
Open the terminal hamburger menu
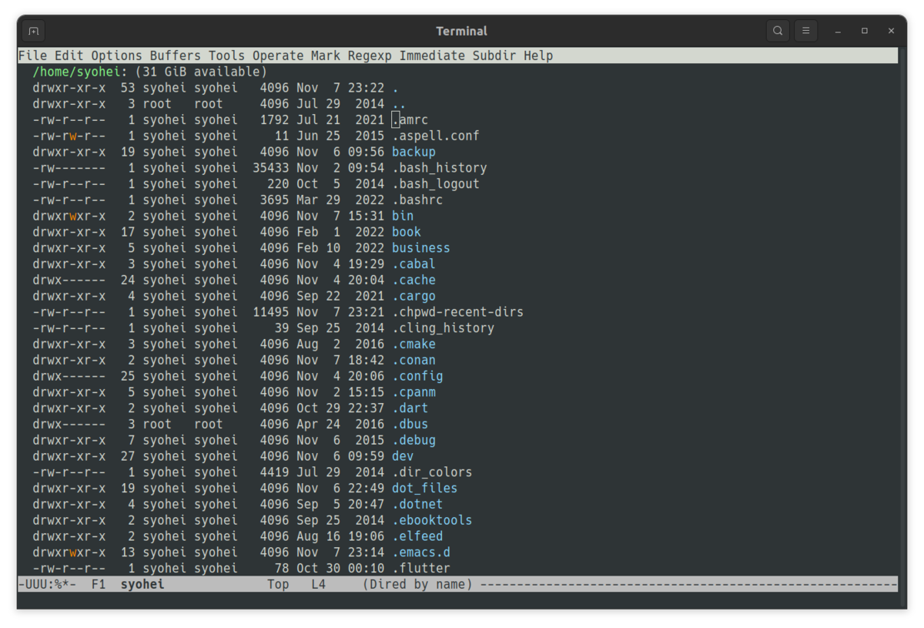(x=805, y=30)
